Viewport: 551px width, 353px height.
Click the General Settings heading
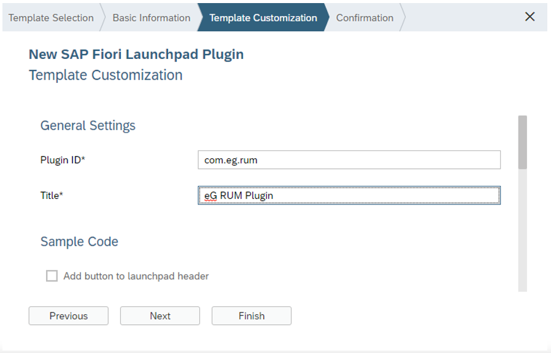tap(88, 125)
